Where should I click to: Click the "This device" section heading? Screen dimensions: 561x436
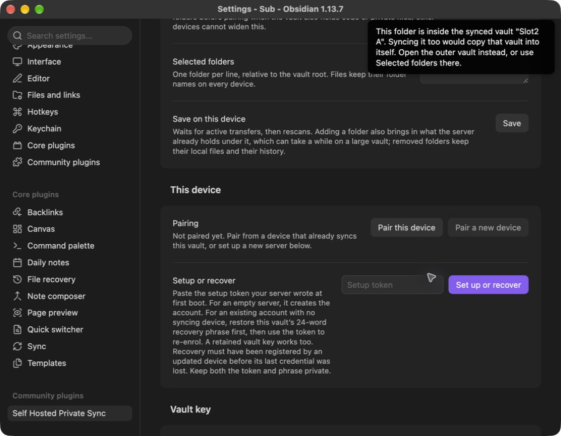pos(196,190)
